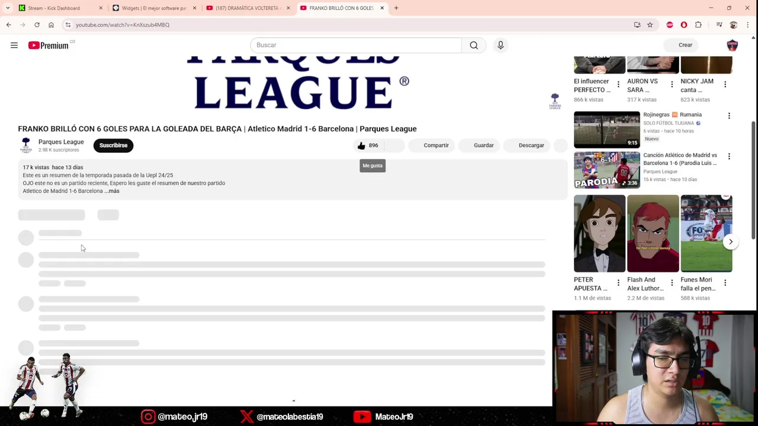The width and height of the screenshot is (758, 426).
Task: Expand video description with ...más
Action: point(112,191)
